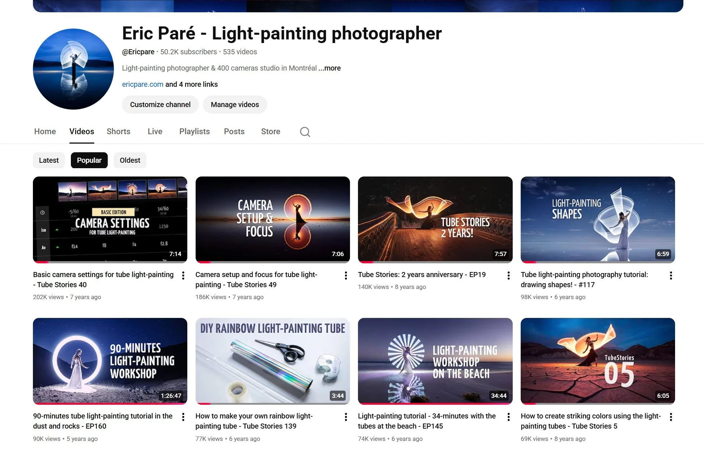704x455 pixels.
Task: Expand the 'and 4 more links' list
Action: [192, 84]
